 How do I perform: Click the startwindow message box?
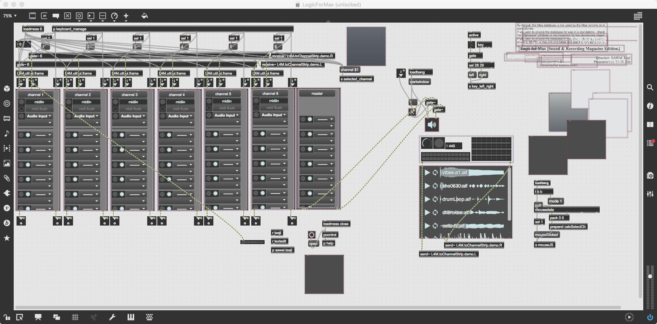click(x=419, y=82)
